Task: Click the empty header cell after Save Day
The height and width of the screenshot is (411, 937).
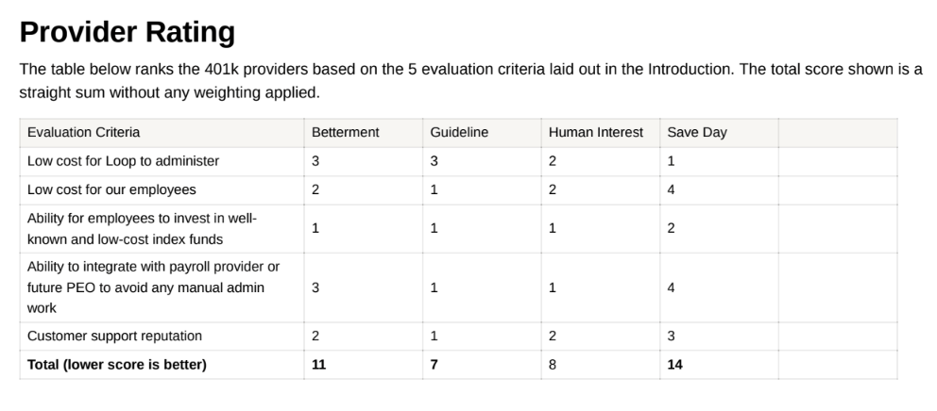Action: click(x=837, y=133)
